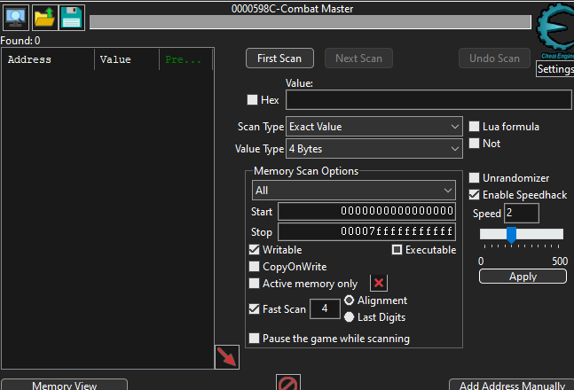Click the scan progress bar
This screenshot has height=390, width=574.
coord(311,22)
